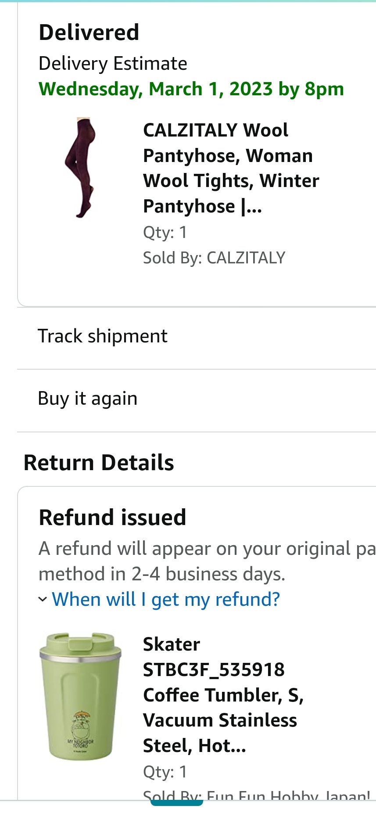376x813 pixels.
Task: Click Qty 1 under the pantyhose item
Action: click(x=165, y=233)
